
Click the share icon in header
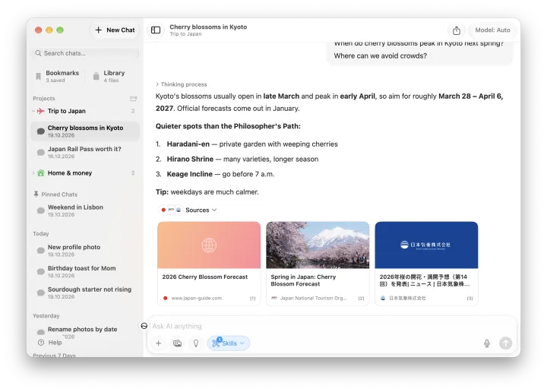point(457,30)
